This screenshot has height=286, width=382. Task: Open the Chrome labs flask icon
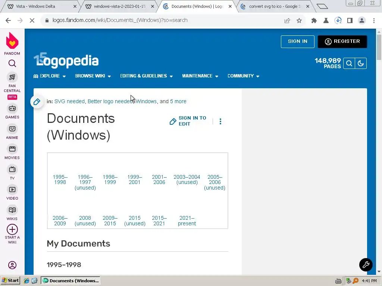pos(326,21)
